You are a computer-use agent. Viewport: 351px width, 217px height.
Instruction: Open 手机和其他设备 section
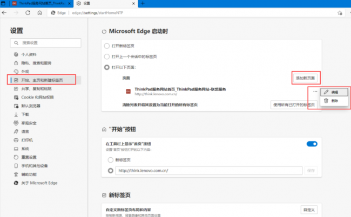tap(31, 166)
